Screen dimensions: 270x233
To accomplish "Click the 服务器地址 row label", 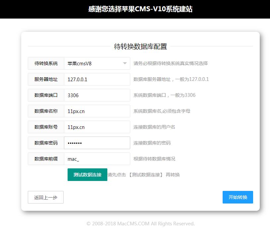I will coord(46,79).
